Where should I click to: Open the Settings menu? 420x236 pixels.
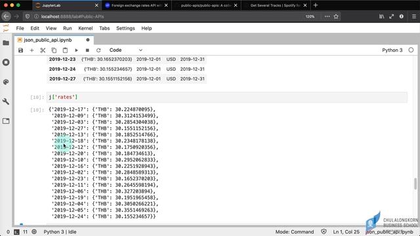[125, 28]
